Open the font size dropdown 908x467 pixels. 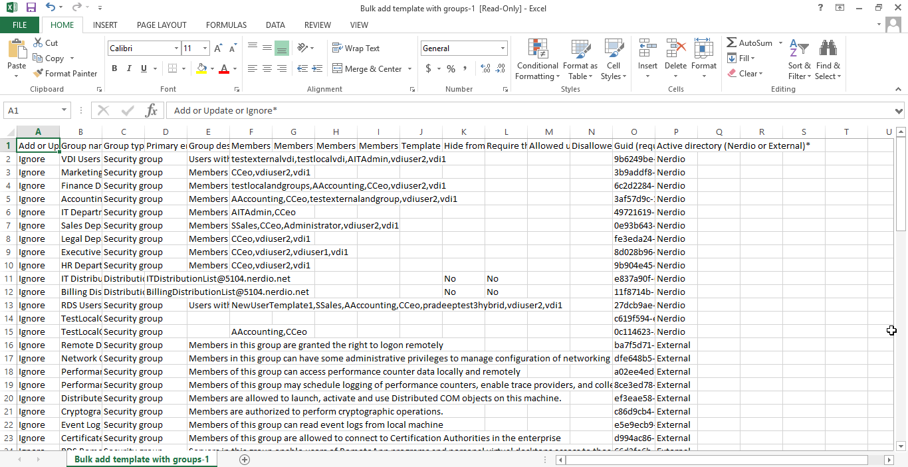tap(205, 48)
